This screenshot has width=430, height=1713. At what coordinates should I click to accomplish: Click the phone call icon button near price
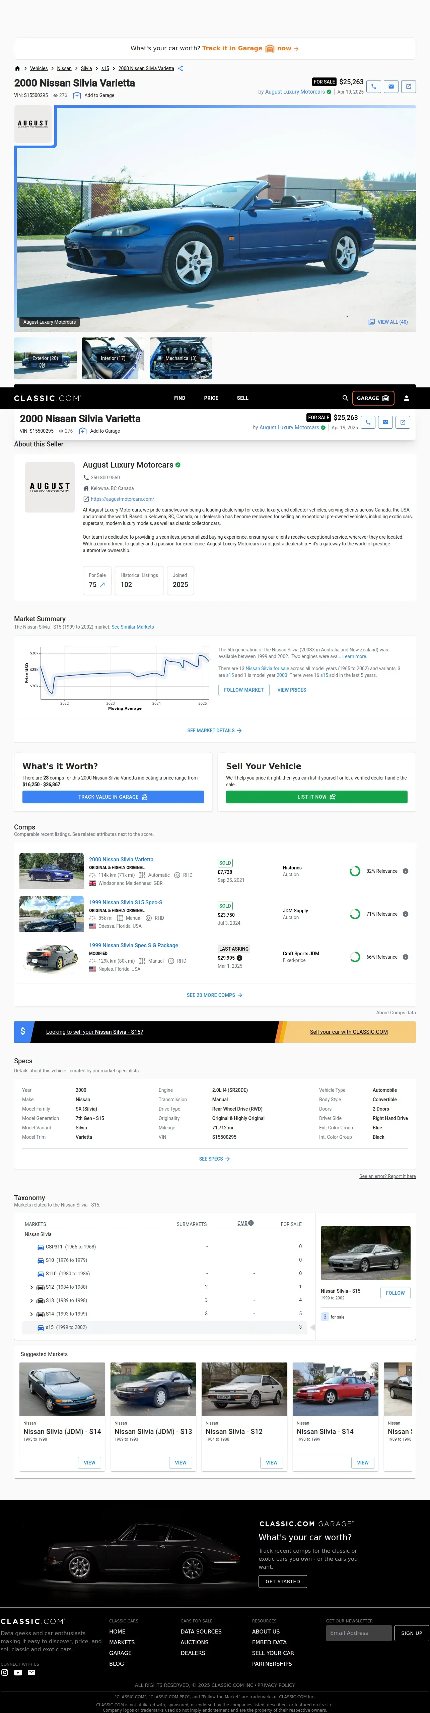click(374, 87)
